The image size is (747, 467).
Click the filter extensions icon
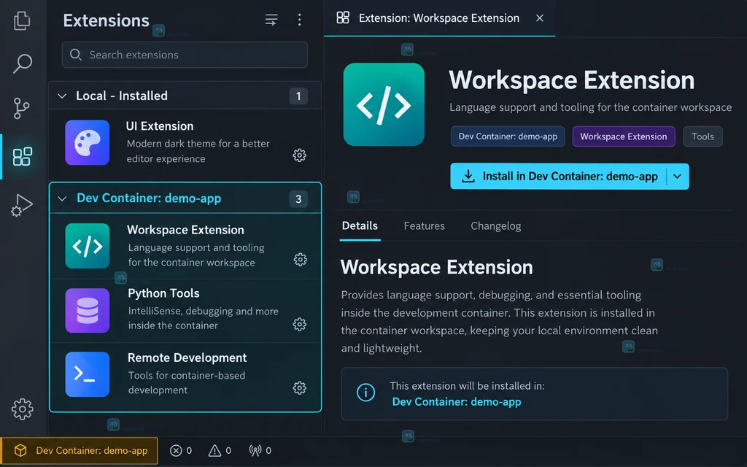tap(271, 20)
